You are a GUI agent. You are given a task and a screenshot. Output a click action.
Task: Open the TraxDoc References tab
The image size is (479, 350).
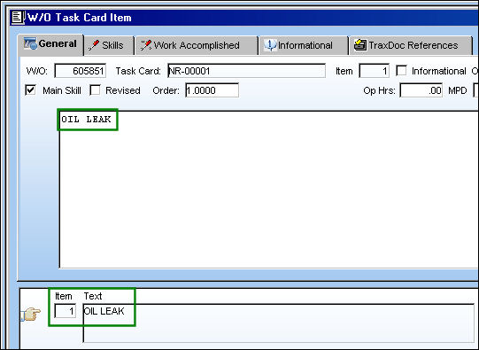coord(411,45)
